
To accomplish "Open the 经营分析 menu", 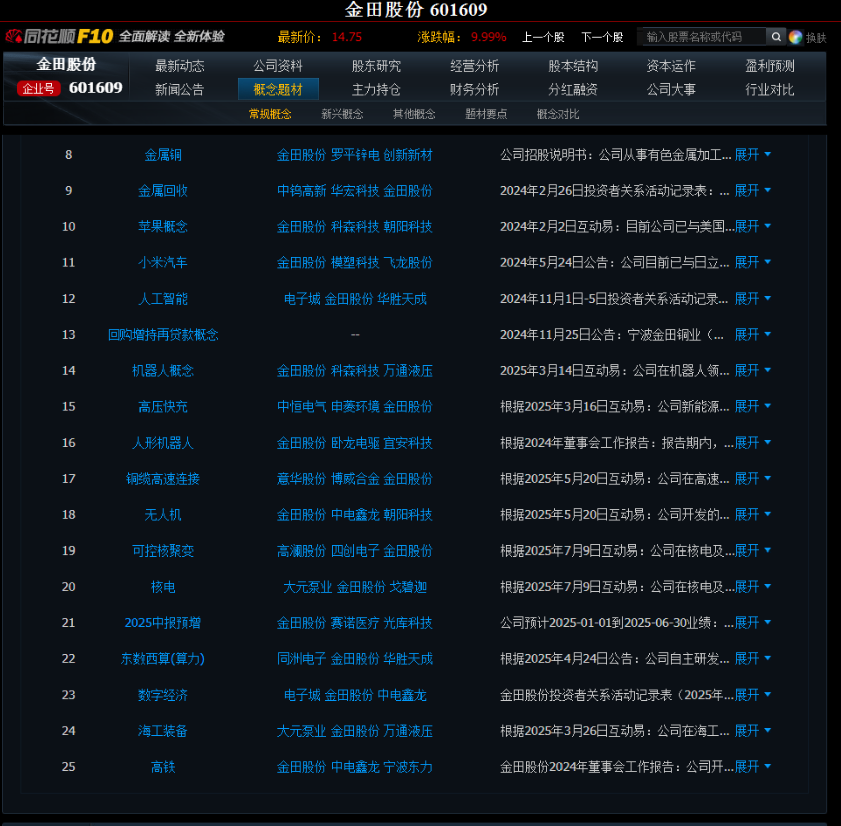I will coord(475,66).
